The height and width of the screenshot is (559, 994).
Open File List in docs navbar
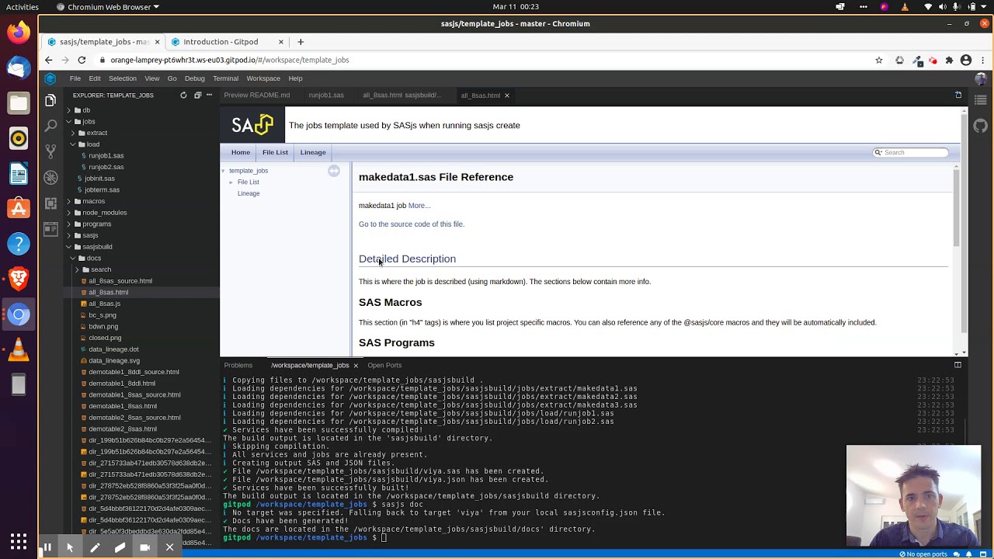[275, 152]
